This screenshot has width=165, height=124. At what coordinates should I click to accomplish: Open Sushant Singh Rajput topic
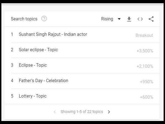(x=53, y=34)
